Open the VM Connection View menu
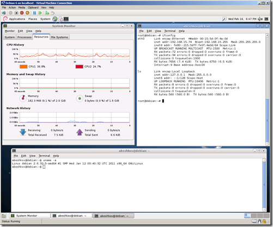Image resolution: width=273 pixels, height=227 pixels. 44,8
